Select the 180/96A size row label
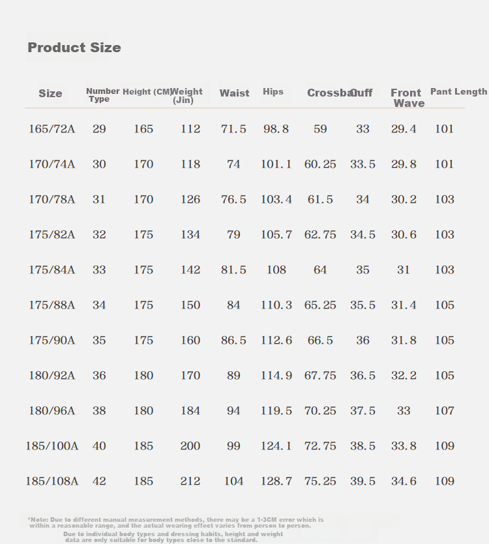489x544 pixels. (52, 411)
